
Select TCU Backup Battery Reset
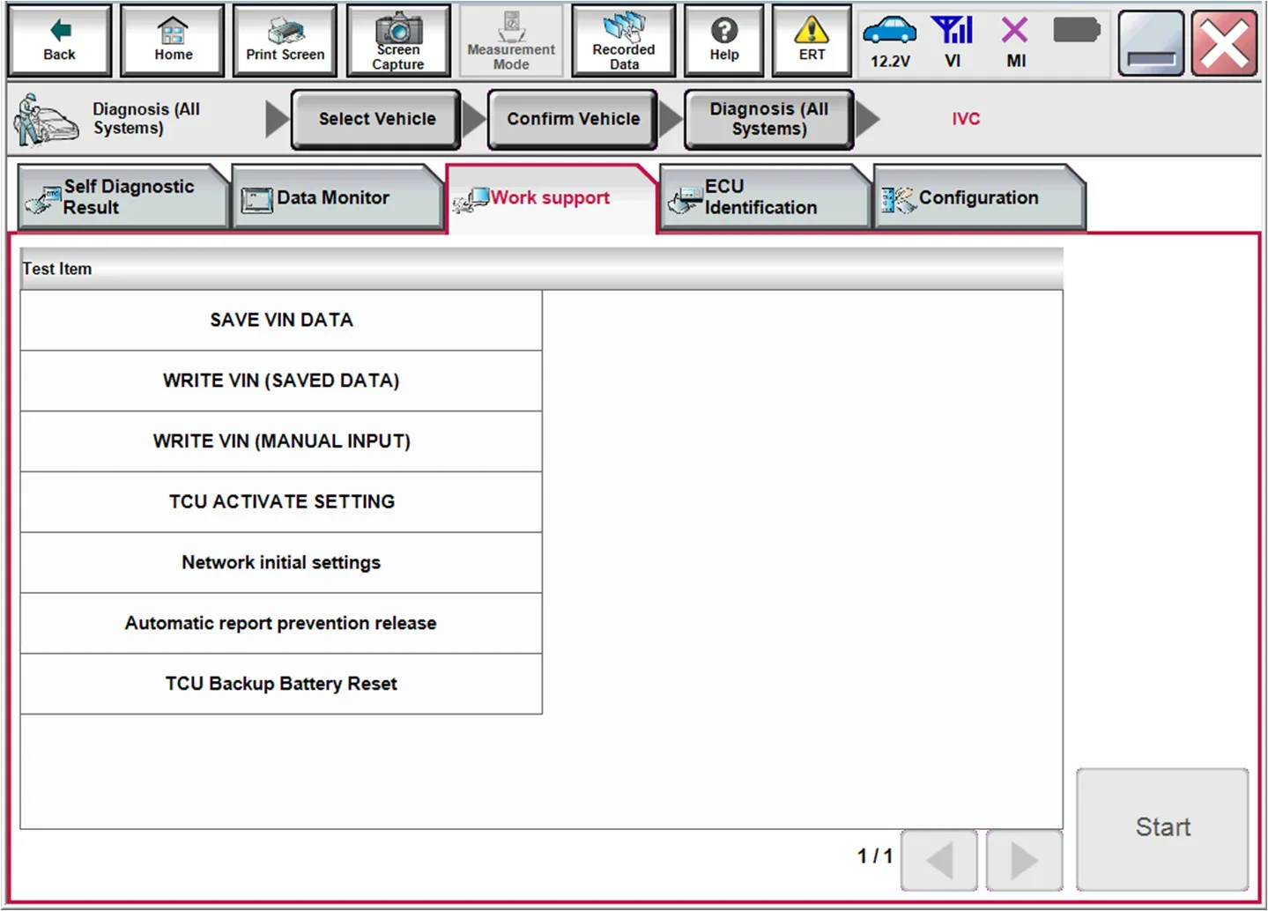281,684
